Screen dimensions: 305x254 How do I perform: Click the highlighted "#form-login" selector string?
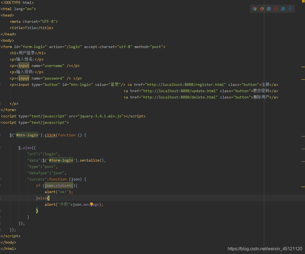click(61, 160)
